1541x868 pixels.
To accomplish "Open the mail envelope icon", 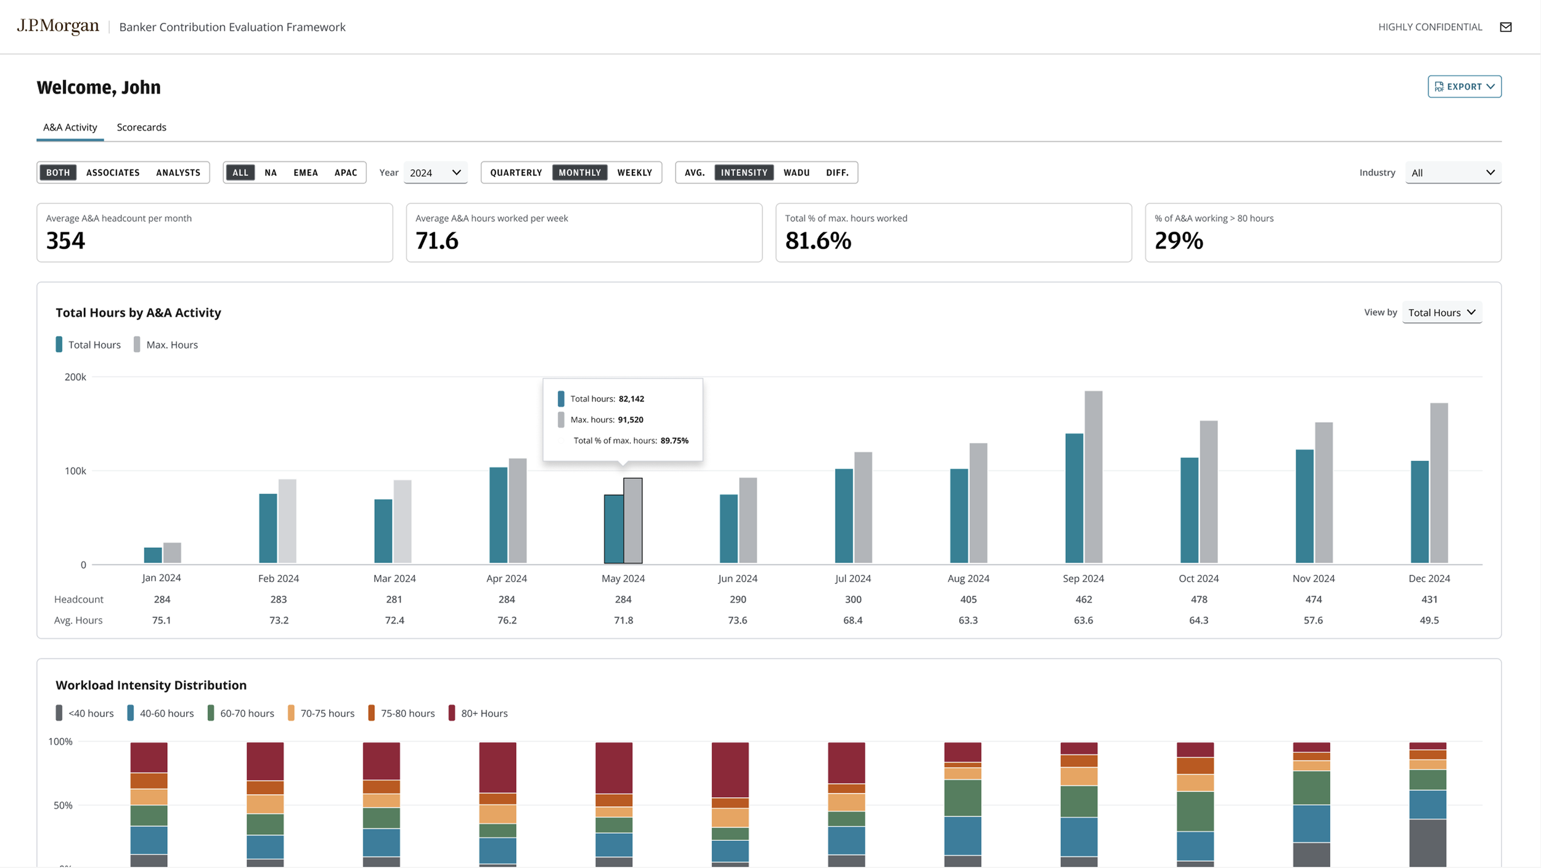I will pos(1505,27).
